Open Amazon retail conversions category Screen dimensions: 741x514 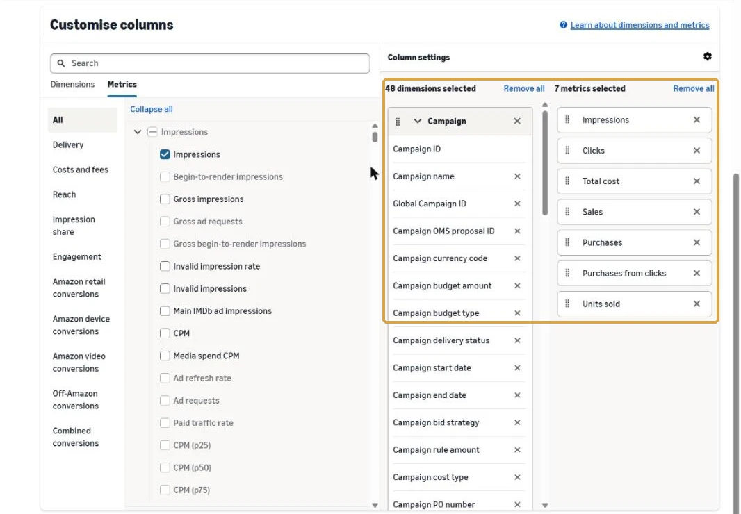79,288
